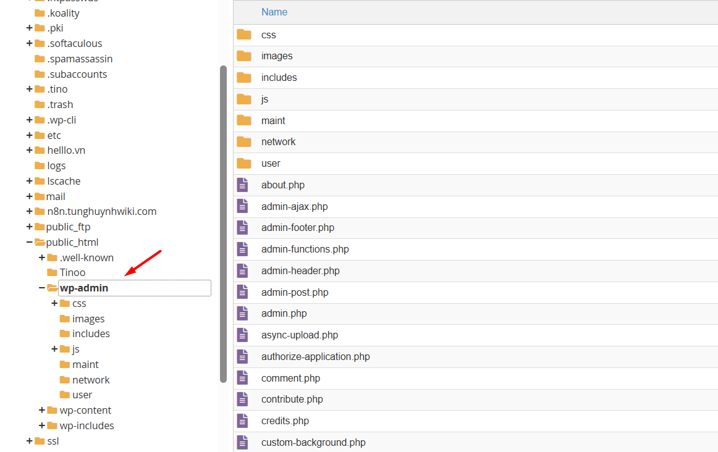Click the credits.php file icon

(x=243, y=421)
